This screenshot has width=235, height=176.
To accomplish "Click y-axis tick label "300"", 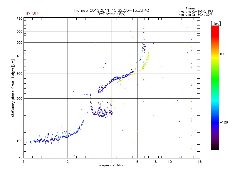I will tap(19, 74).
